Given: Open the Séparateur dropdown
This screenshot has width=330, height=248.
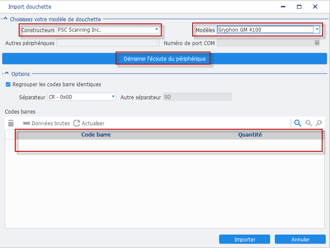Looking at the screenshot, I should [113, 97].
